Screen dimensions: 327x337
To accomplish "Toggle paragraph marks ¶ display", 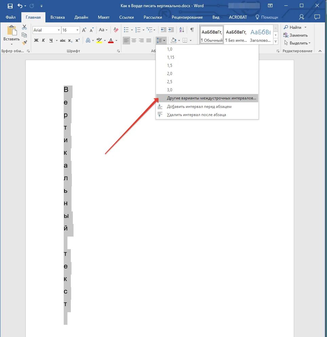I will (x=192, y=30).
